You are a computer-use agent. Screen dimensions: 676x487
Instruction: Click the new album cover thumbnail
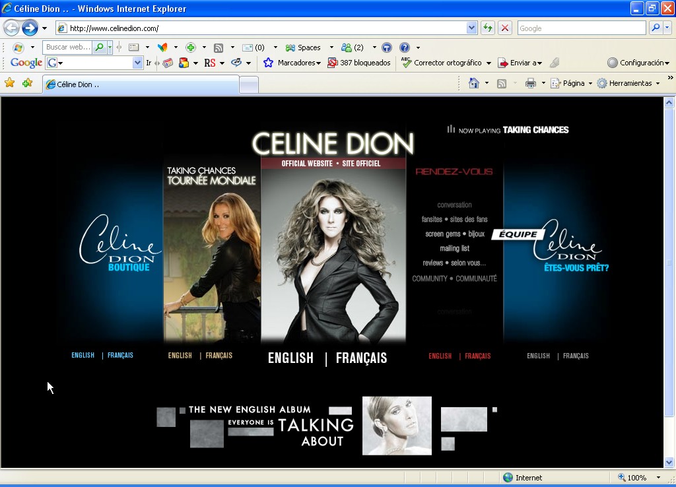[397, 426]
